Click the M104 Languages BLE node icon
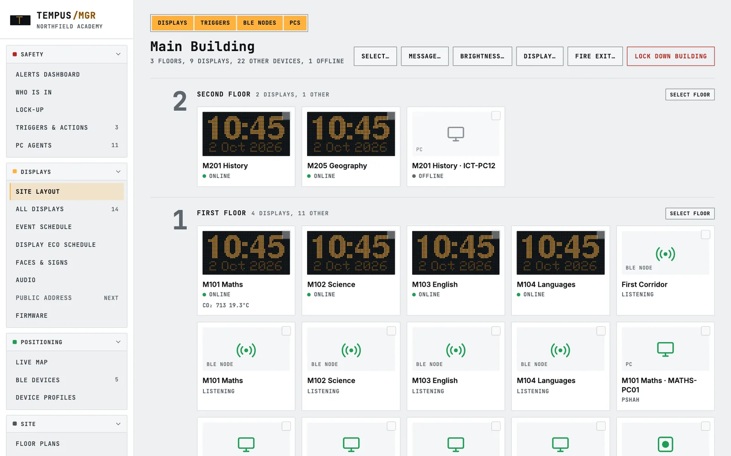Viewport: 731px width, 456px height. (560, 350)
